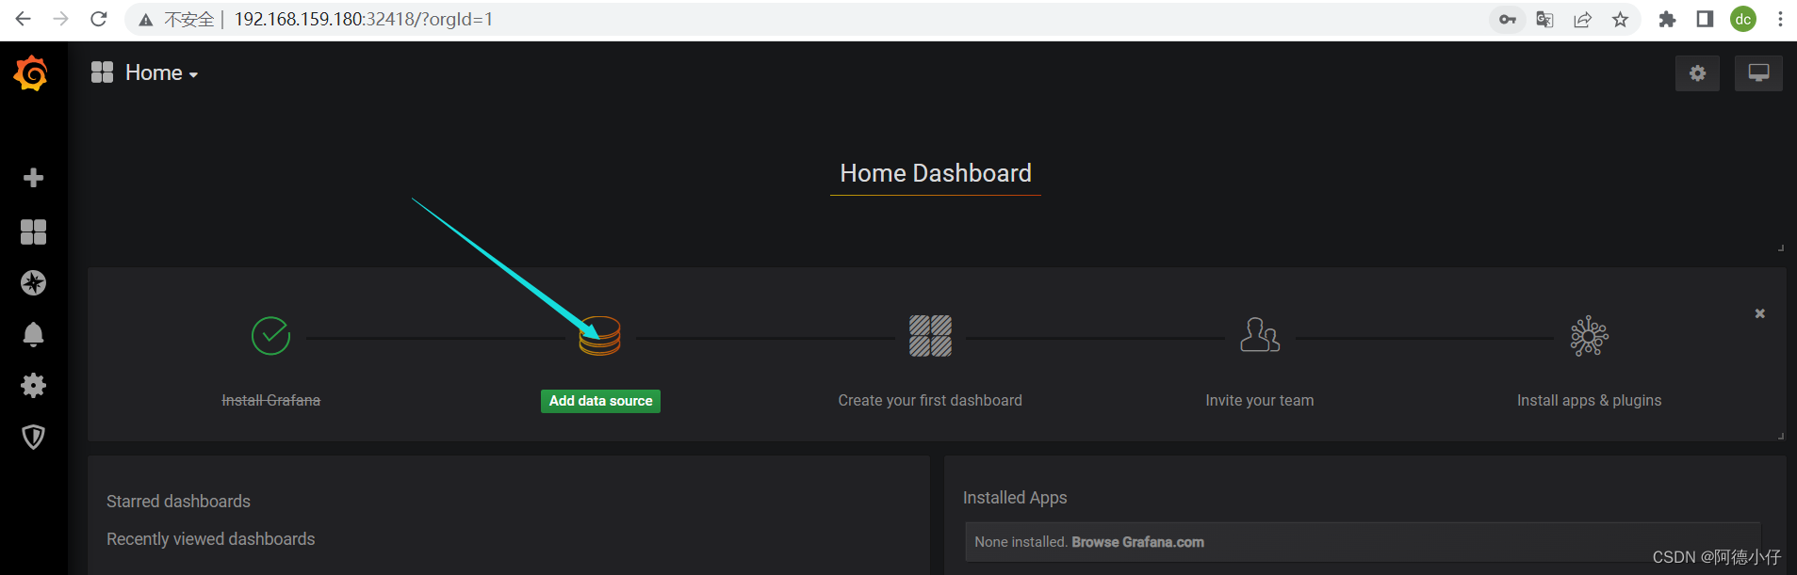Open browser extensions puzzle icon
The width and height of the screenshot is (1797, 575).
click(1667, 19)
